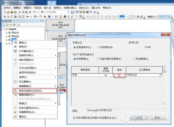
Task: Open the map scale 1:2,500 dropdown
Action: point(68,12)
